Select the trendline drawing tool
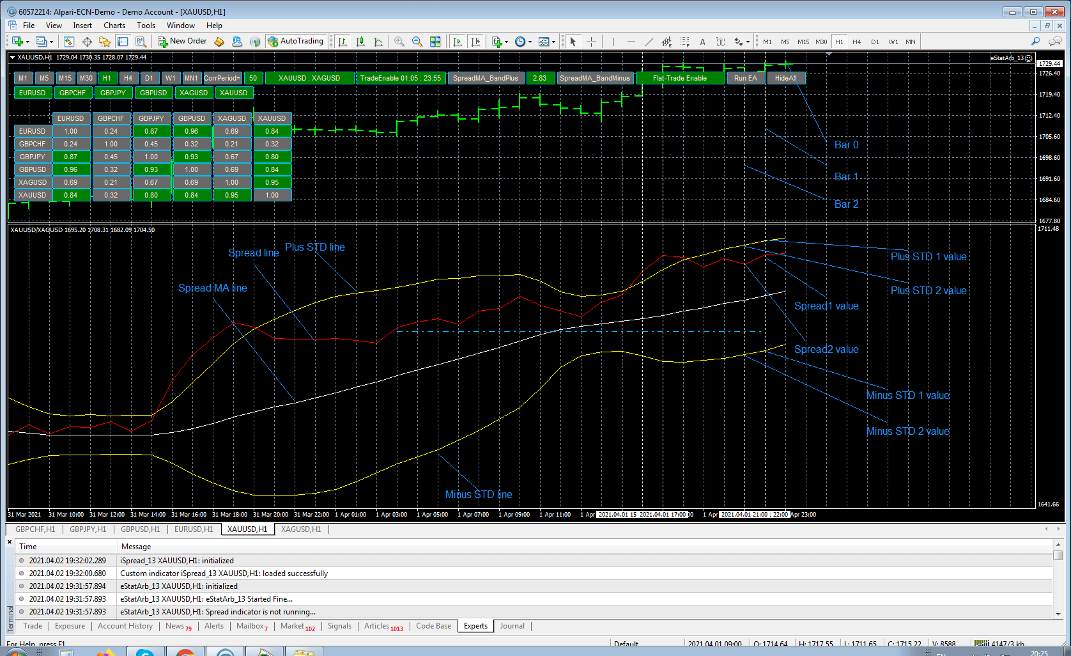The height and width of the screenshot is (656, 1071). [648, 42]
